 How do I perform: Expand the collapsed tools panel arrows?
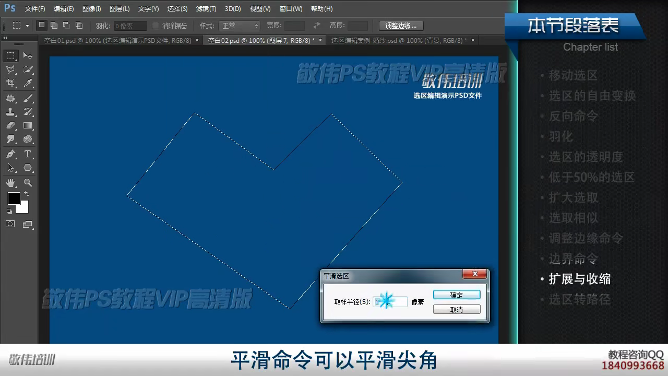point(5,38)
